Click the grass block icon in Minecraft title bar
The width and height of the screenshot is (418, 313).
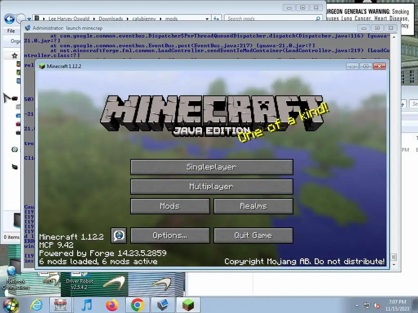click(x=42, y=66)
